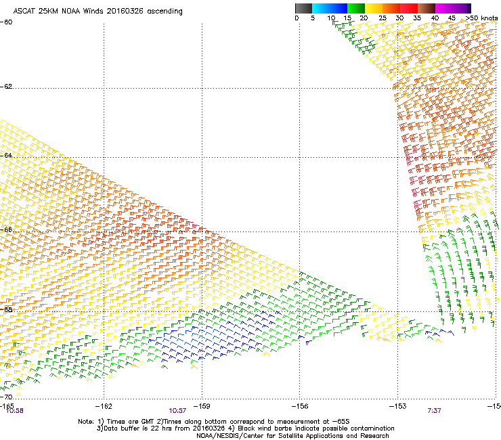
Task: Click the '-70' latitude axis label
Action: coord(7,397)
